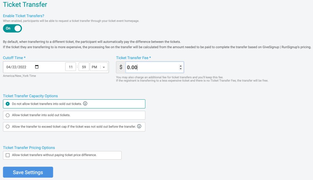Select 'Do not allow ticket transfers' radio

click(x=8, y=104)
